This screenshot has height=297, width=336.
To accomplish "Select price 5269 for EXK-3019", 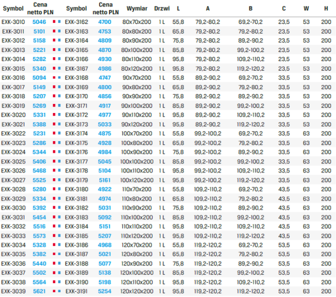I will 39,106.
